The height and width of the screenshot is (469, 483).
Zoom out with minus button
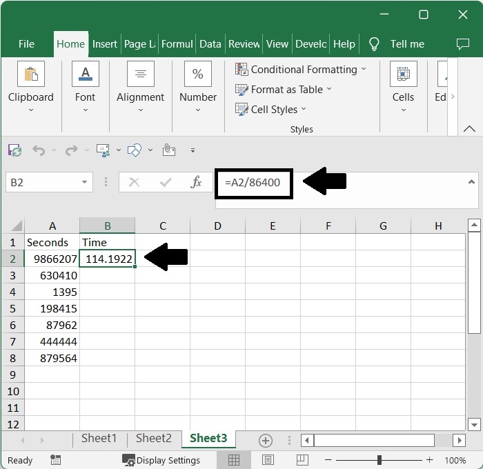pyautogui.click(x=328, y=460)
